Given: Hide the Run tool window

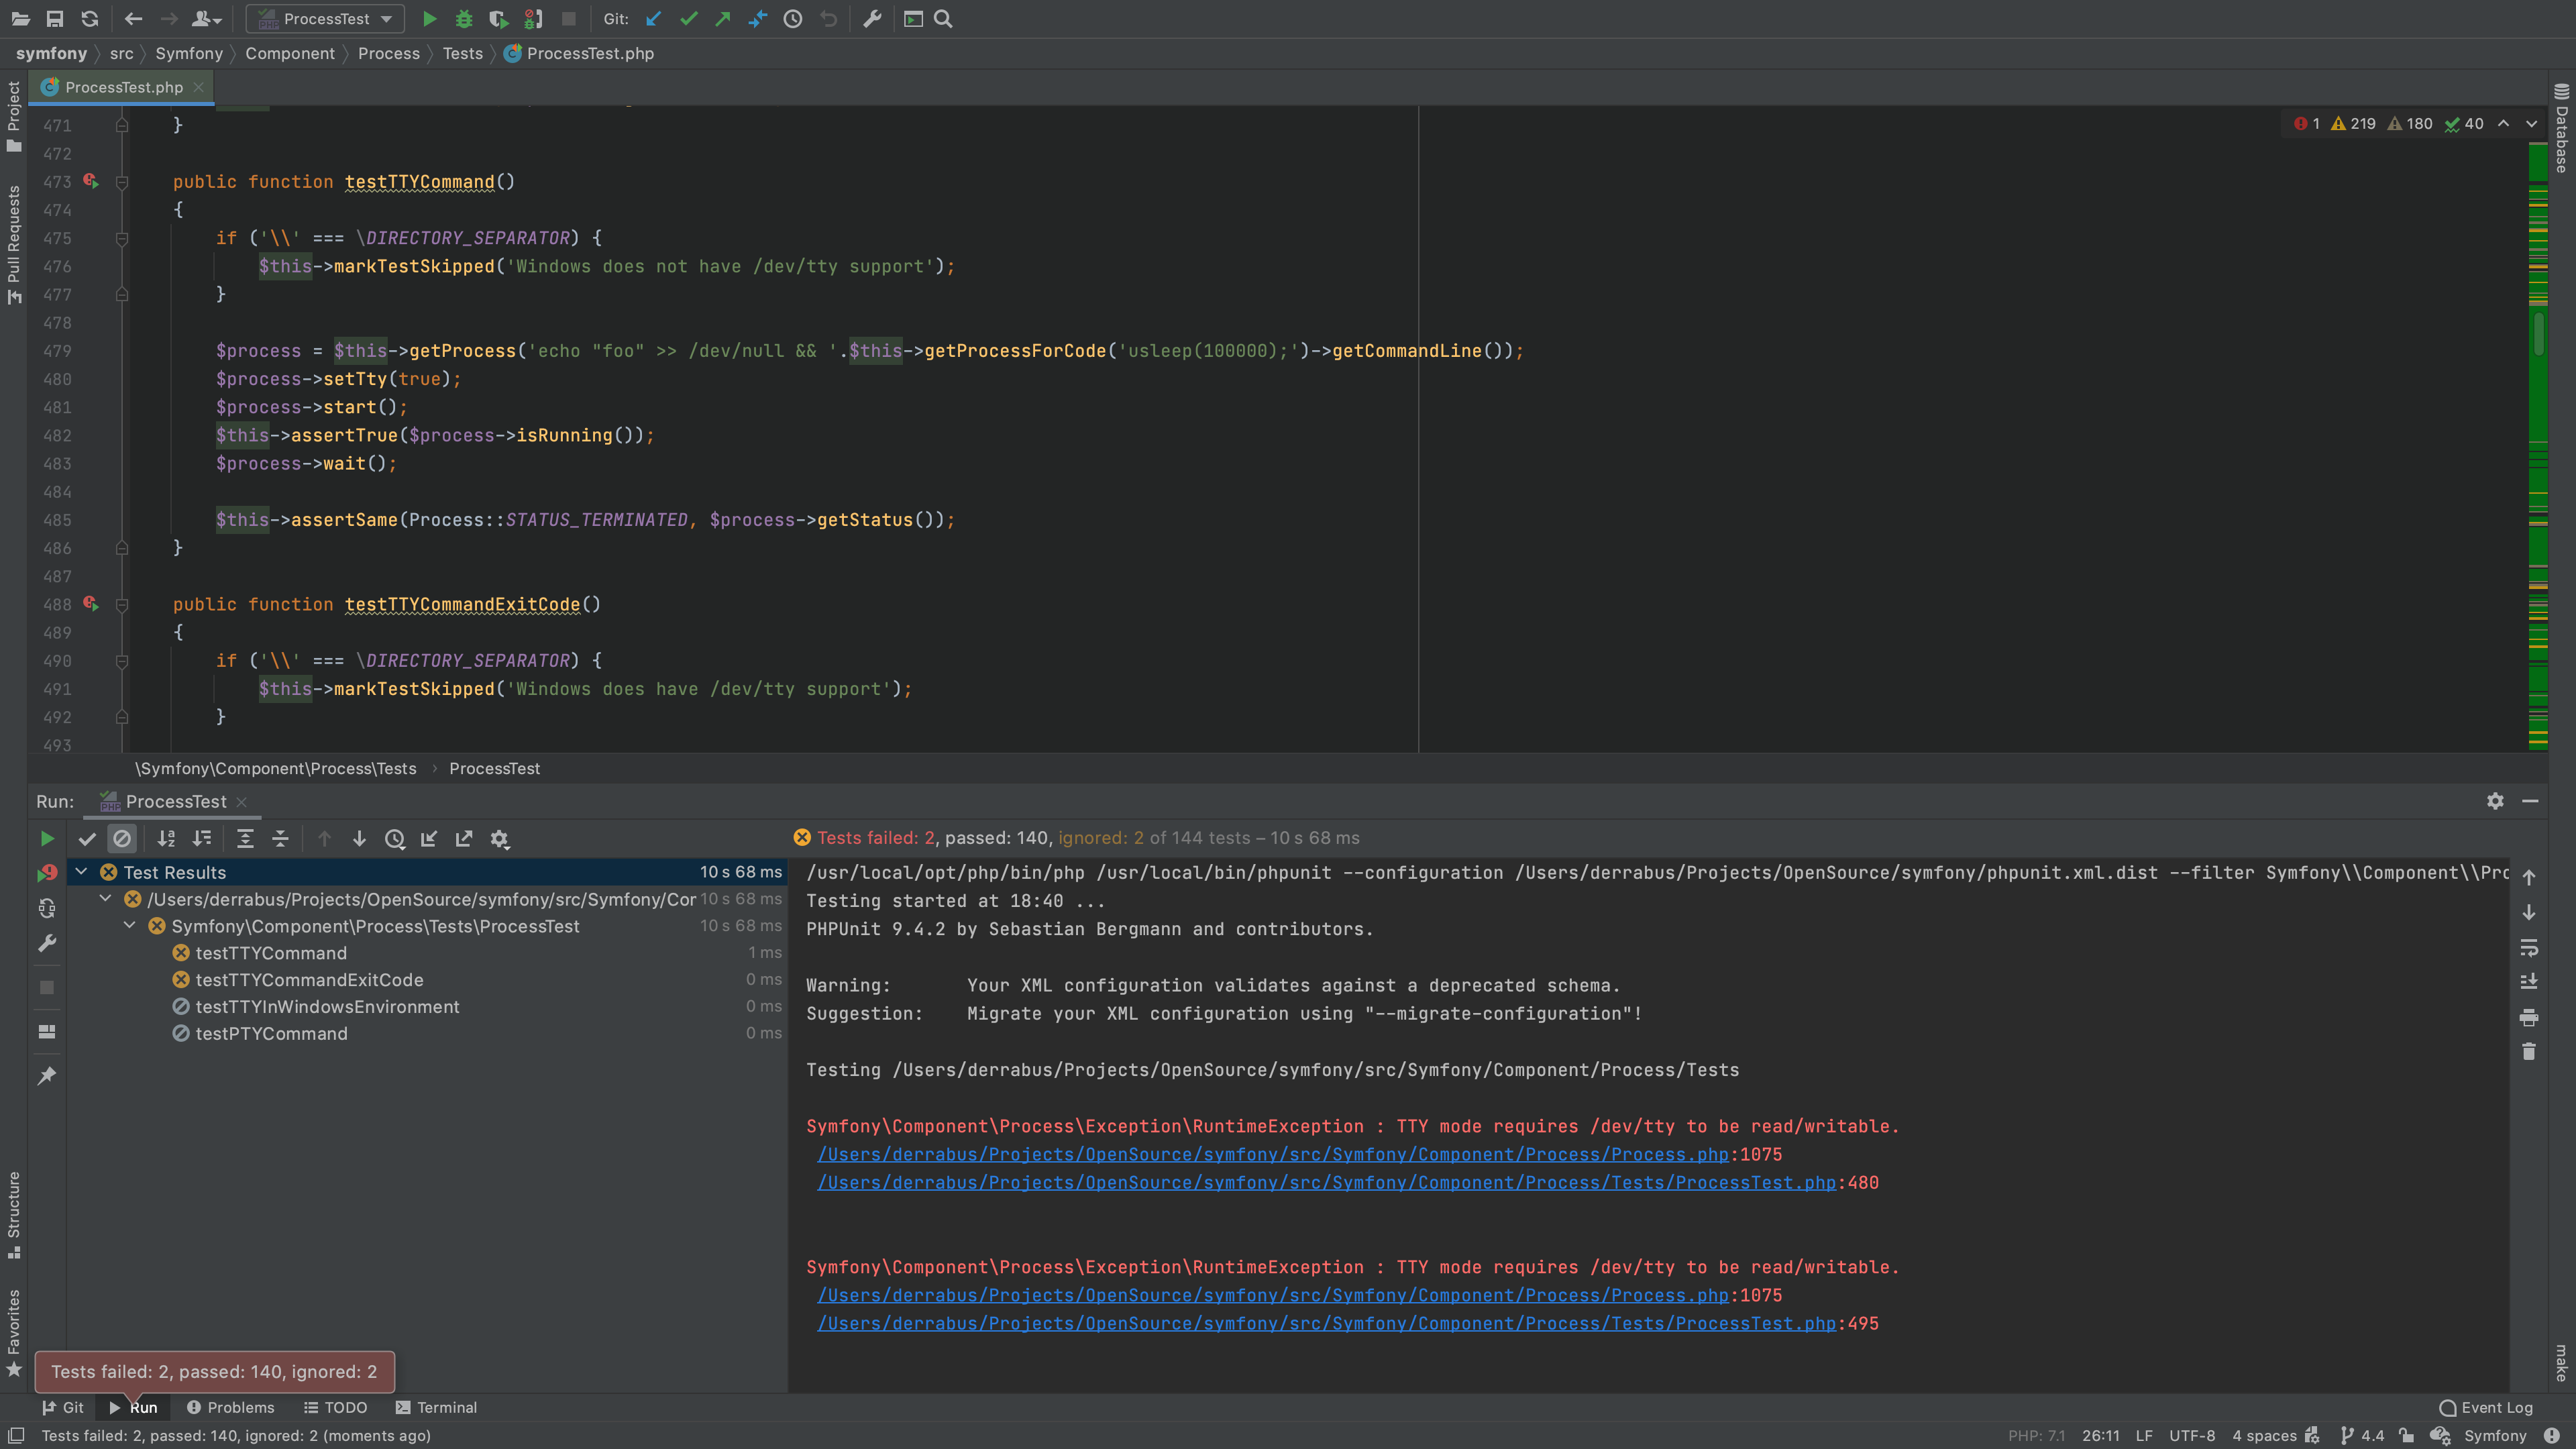Looking at the screenshot, I should click(2530, 801).
